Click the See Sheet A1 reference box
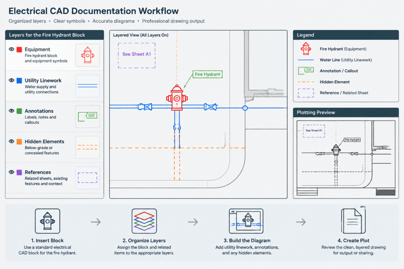The height and width of the screenshot is (269, 404). [x=137, y=55]
